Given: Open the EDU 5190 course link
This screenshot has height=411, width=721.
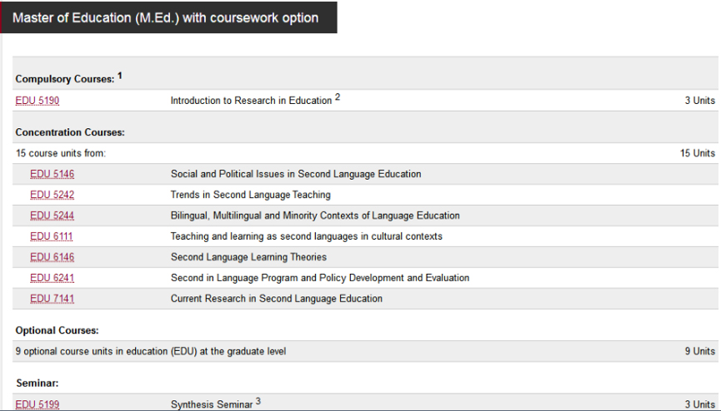Looking at the screenshot, I should (x=37, y=101).
